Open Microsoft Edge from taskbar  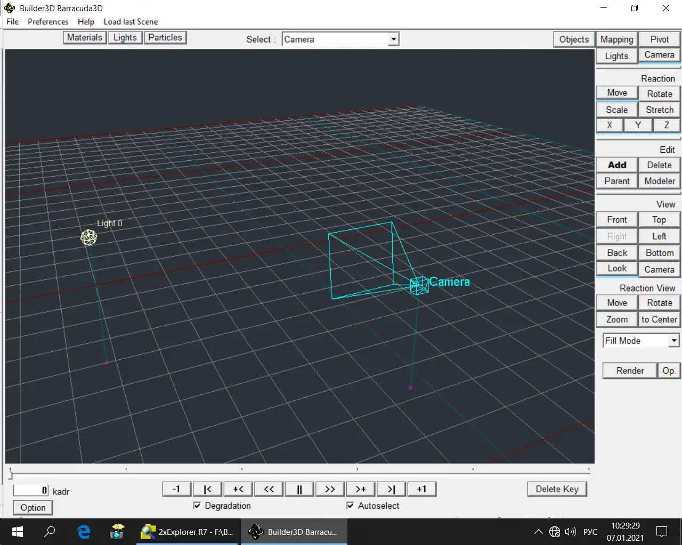coord(84,532)
